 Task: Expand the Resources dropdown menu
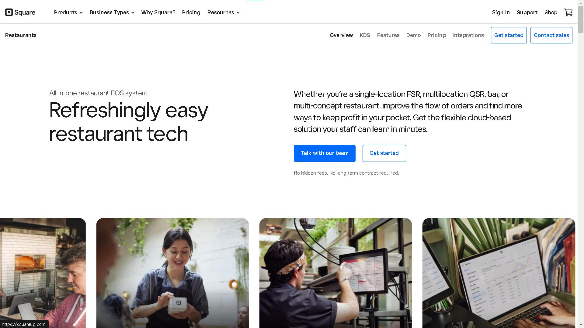(x=223, y=12)
